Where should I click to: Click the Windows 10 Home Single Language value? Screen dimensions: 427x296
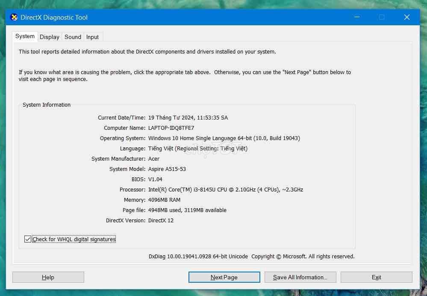(224, 138)
